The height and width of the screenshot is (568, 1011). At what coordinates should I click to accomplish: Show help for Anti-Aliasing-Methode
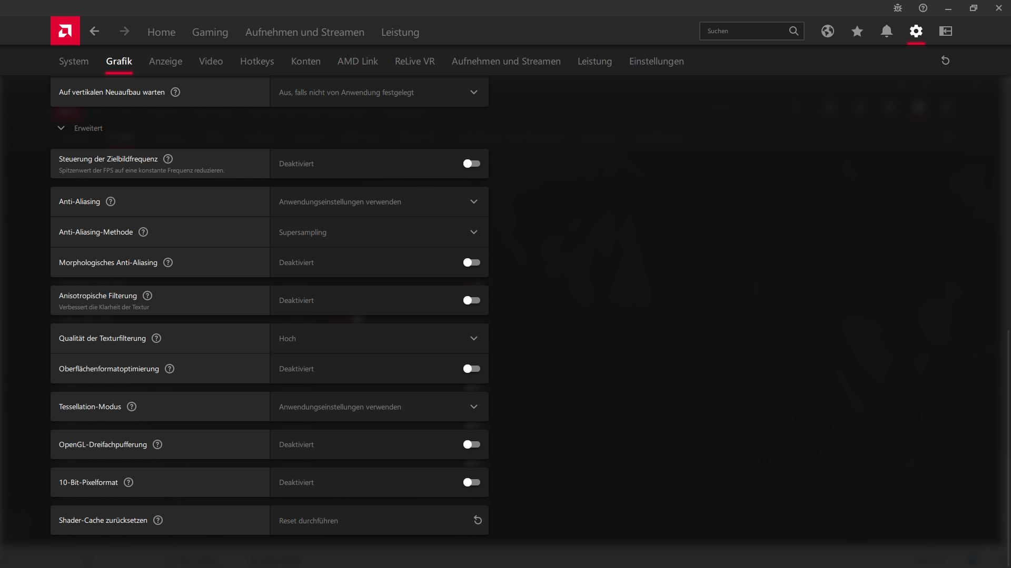point(143,232)
